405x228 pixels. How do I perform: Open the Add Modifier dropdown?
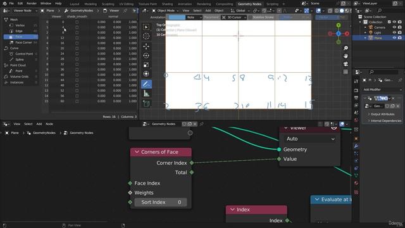point(382,89)
